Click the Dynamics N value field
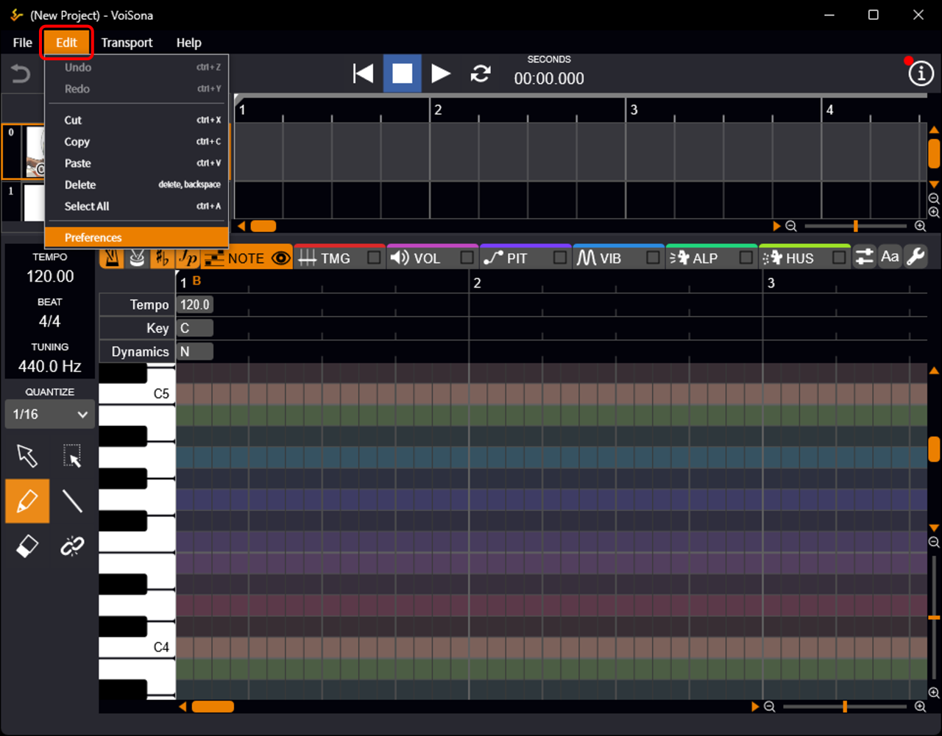 (195, 352)
